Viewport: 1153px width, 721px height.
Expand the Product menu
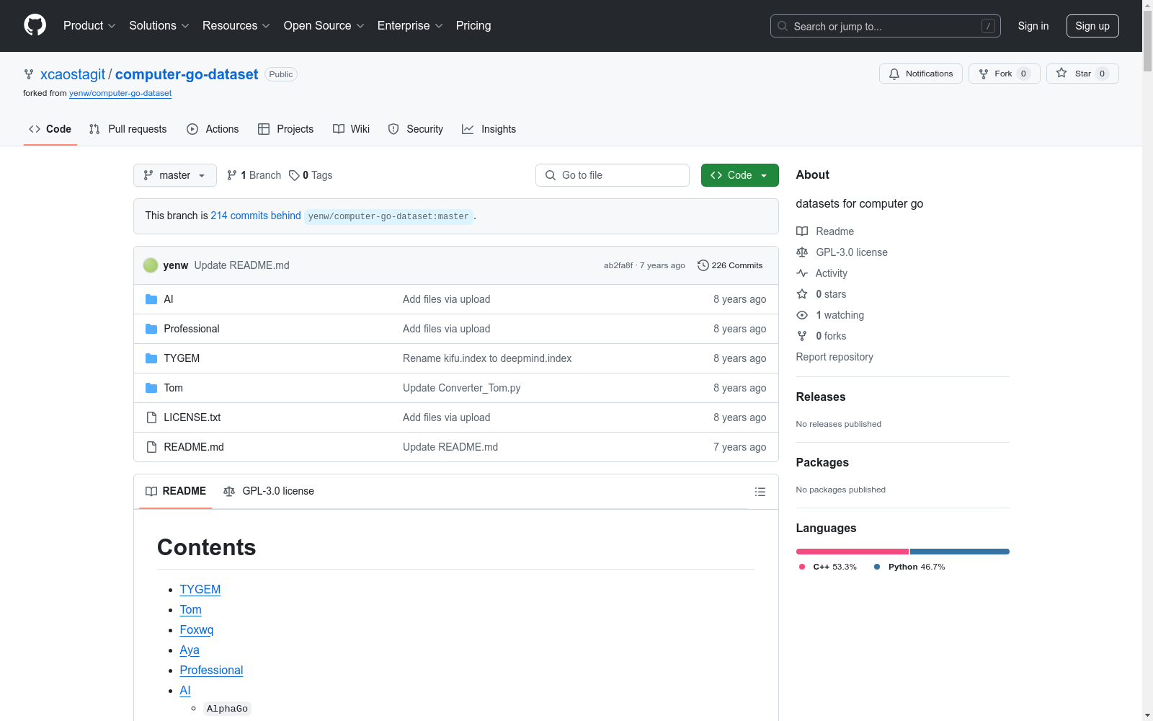pyautogui.click(x=89, y=25)
